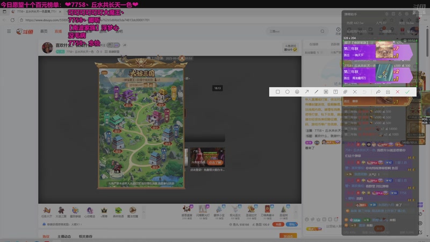
Task: Click the 第三年秋 一统天下 gift banner
Action: pos(378,52)
